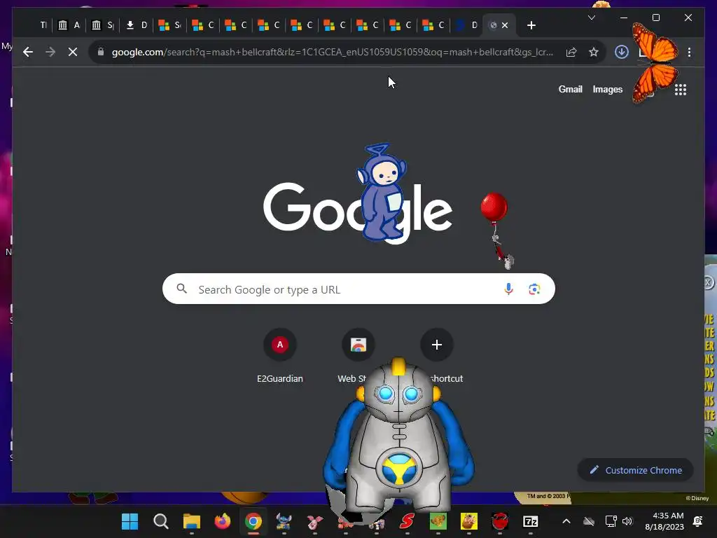
Task: Open the Gmail link
Action: pos(570,89)
